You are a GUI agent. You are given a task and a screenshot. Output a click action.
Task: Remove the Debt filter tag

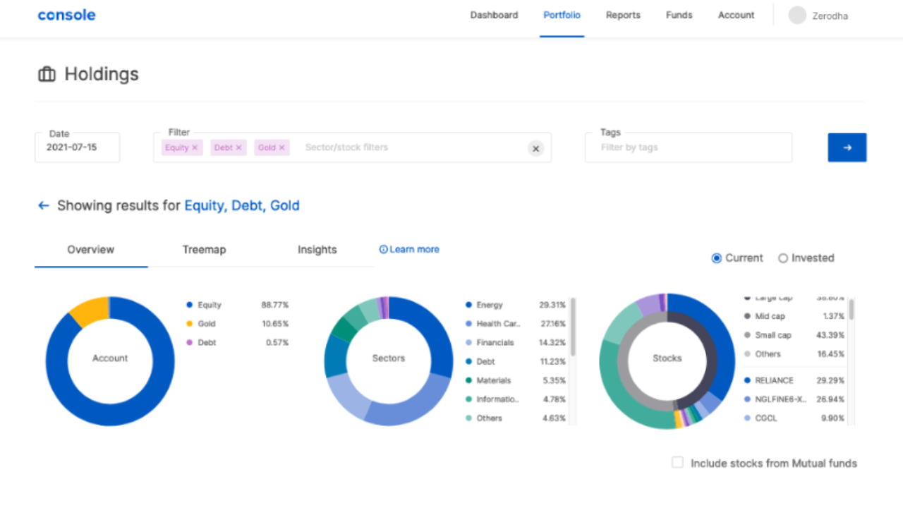(238, 147)
